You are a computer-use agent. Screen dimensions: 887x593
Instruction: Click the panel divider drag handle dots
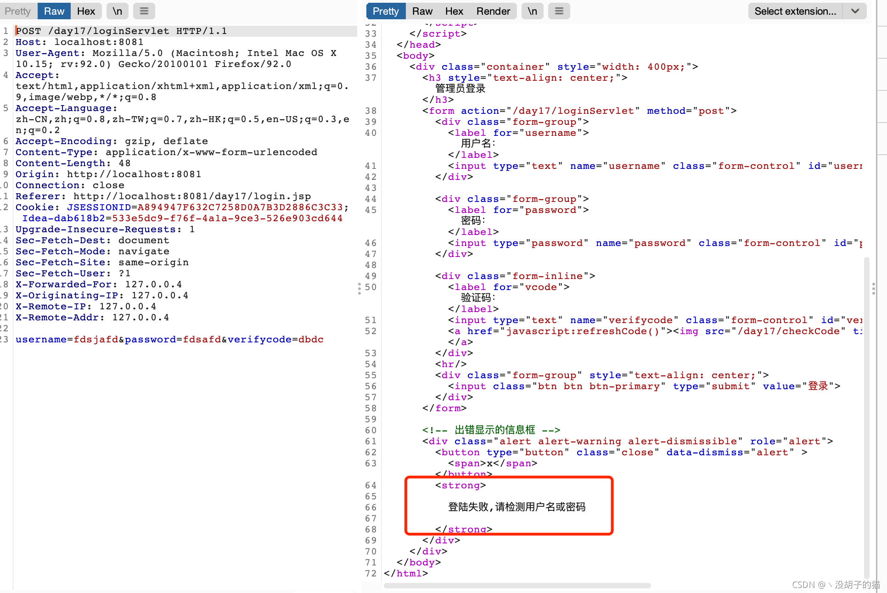(x=359, y=289)
